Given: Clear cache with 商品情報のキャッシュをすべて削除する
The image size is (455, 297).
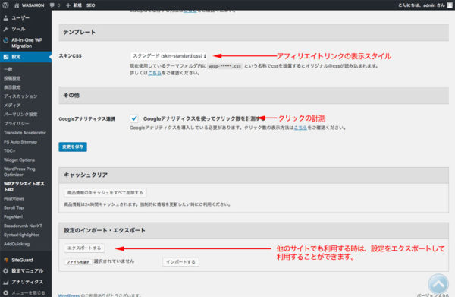Looking at the screenshot, I should [x=105, y=192].
